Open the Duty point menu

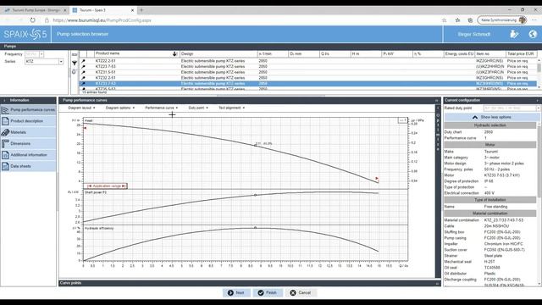198,108
